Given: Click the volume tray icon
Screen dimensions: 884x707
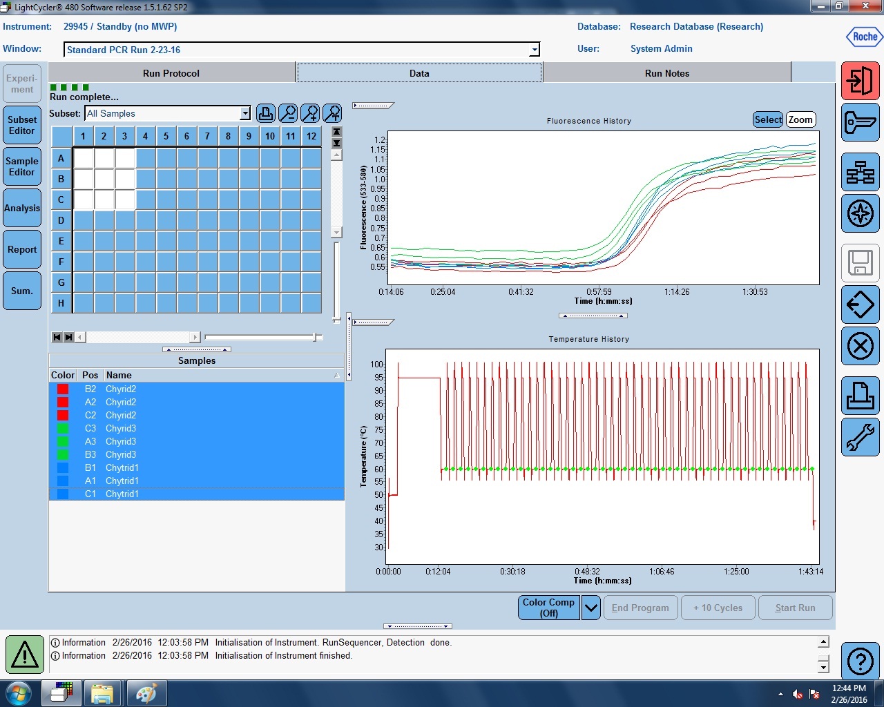Looking at the screenshot, I should coord(798,694).
